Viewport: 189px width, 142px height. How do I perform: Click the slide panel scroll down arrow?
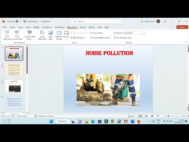tap(27, 113)
